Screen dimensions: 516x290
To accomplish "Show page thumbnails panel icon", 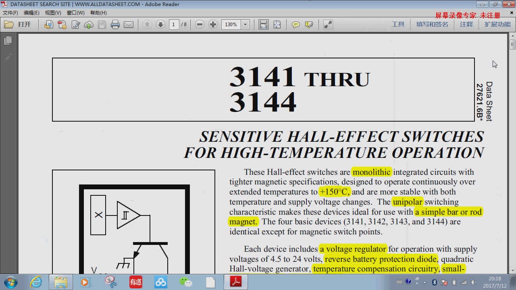I will pos(8,41).
